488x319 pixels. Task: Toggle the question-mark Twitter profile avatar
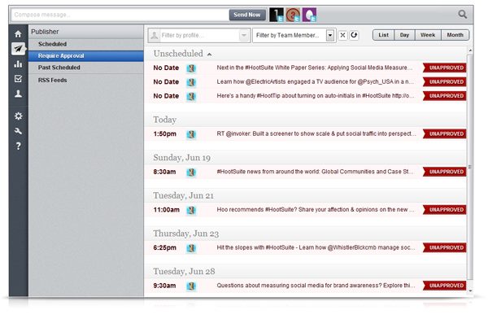(x=293, y=15)
